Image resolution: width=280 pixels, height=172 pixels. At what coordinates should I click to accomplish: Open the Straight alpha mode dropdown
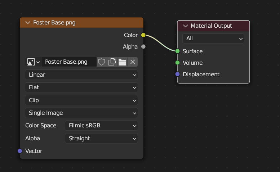click(101, 139)
